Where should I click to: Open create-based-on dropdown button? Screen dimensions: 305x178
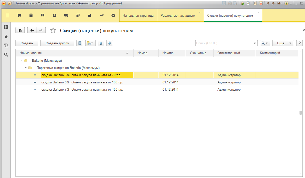pyautogui.click(x=90, y=43)
